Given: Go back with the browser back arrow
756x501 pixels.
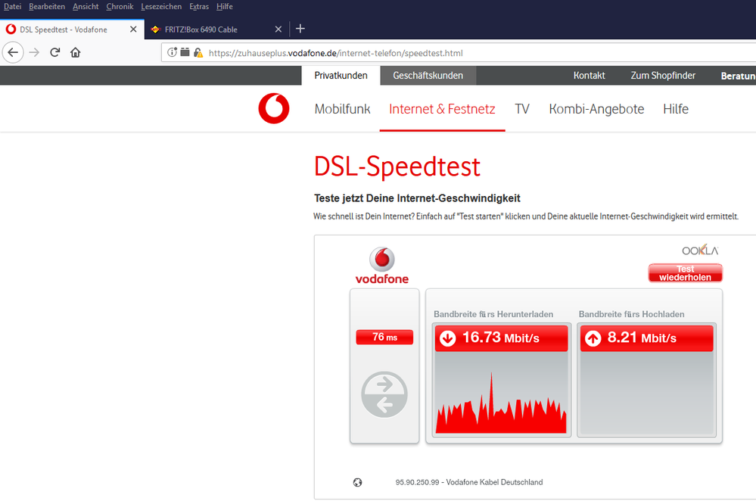Looking at the screenshot, I should point(13,52).
